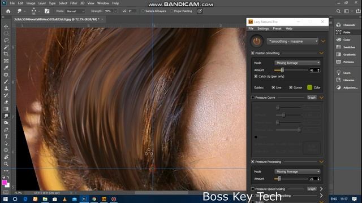Select the Lasso tool
The height and width of the screenshot is (203, 362).
coord(6,40)
